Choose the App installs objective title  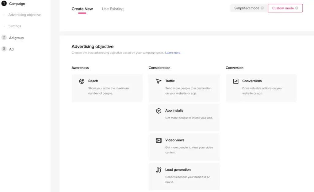(x=174, y=111)
